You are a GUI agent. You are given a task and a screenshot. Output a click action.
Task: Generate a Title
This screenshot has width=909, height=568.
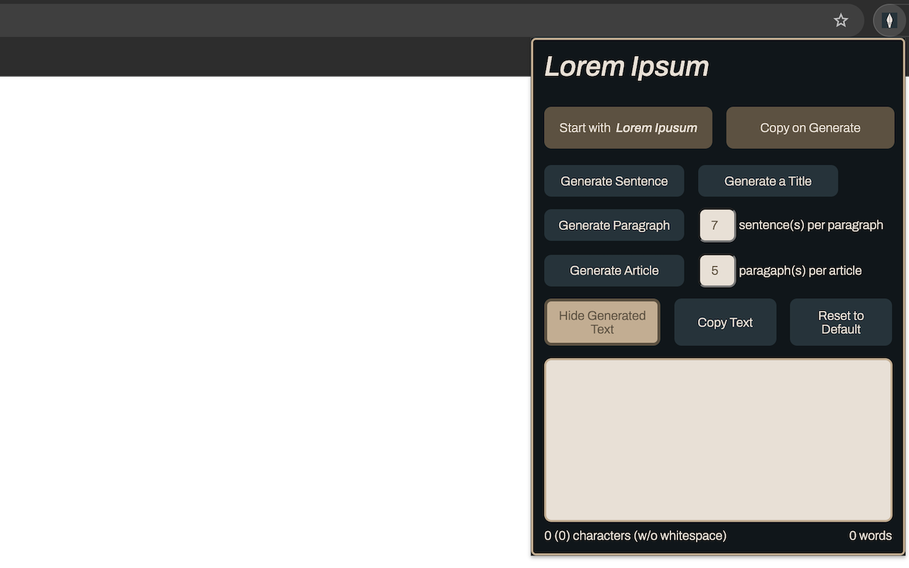(x=768, y=180)
